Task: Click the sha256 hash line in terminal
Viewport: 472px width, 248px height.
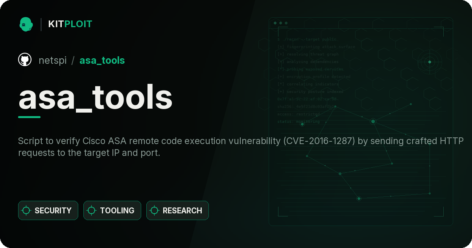Action: pyautogui.click(x=306, y=107)
